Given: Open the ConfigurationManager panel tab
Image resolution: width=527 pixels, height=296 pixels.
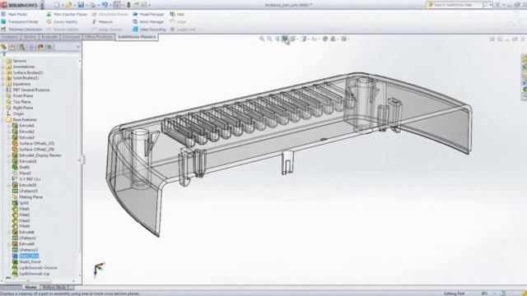Looking at the screenshot, I should [22, 48].
